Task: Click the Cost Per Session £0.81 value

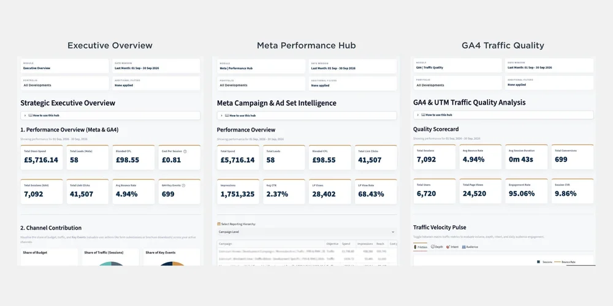Action: (x=172, y=160)
